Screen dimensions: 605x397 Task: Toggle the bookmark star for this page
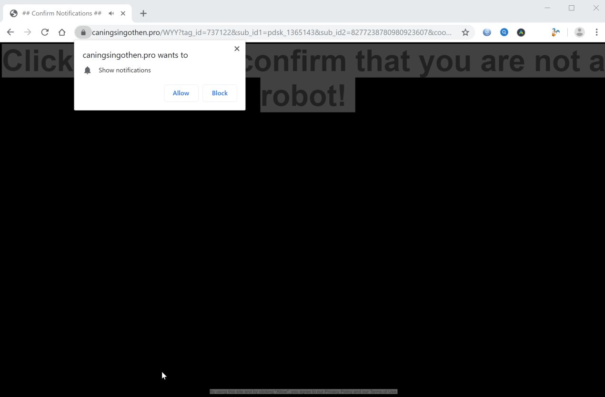pyautogui.click(x=465, y=32)
